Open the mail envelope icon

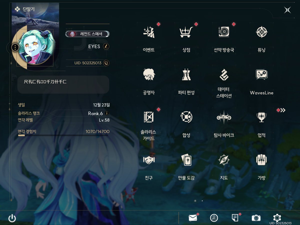point(193,218)
